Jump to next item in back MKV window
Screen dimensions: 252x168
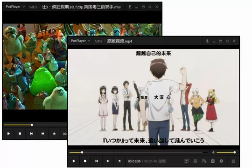(x=43, y=133)
